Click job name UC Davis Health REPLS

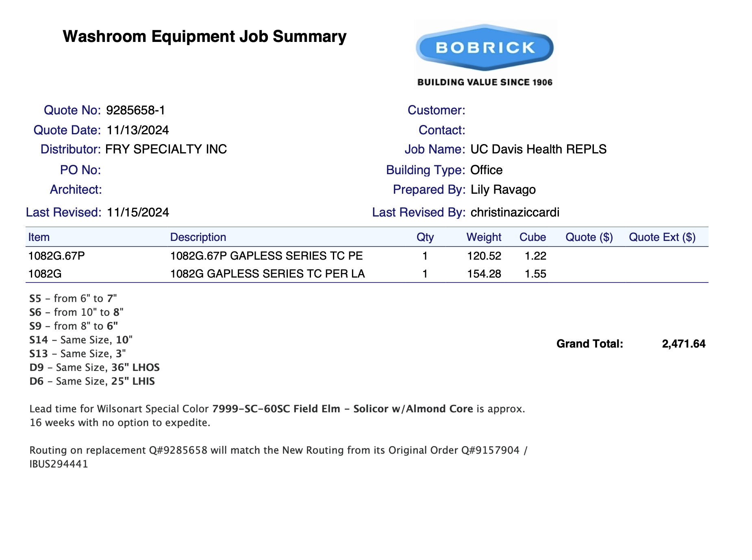tap(538, 149)
